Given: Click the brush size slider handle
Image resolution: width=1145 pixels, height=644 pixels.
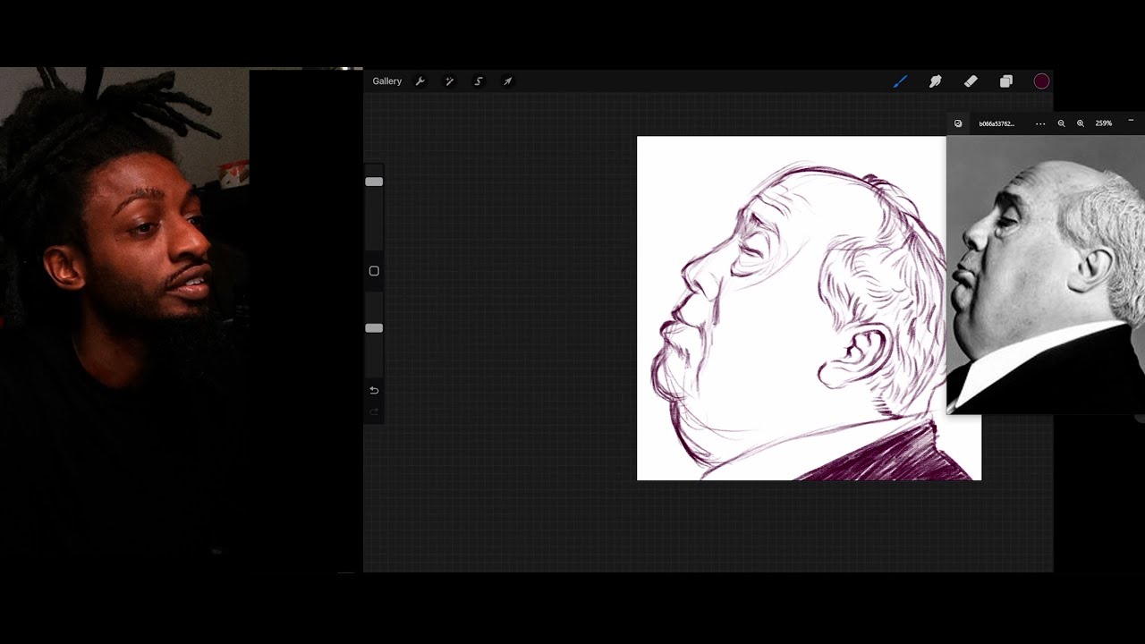Looking at the screenshot, I should point(374,182).
